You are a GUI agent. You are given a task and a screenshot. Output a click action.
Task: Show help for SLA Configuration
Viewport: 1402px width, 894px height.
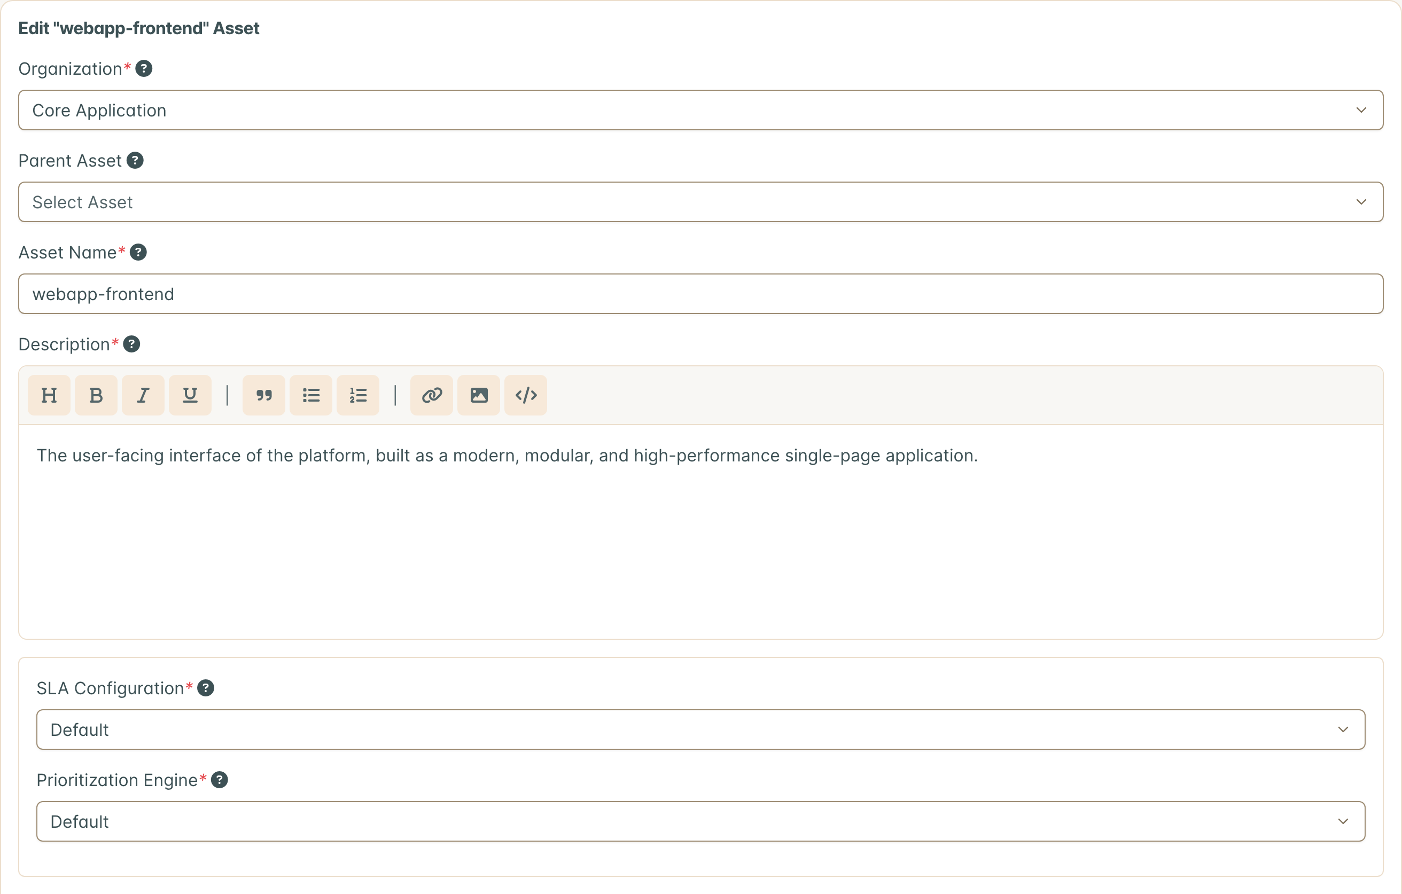pos(206,688)
